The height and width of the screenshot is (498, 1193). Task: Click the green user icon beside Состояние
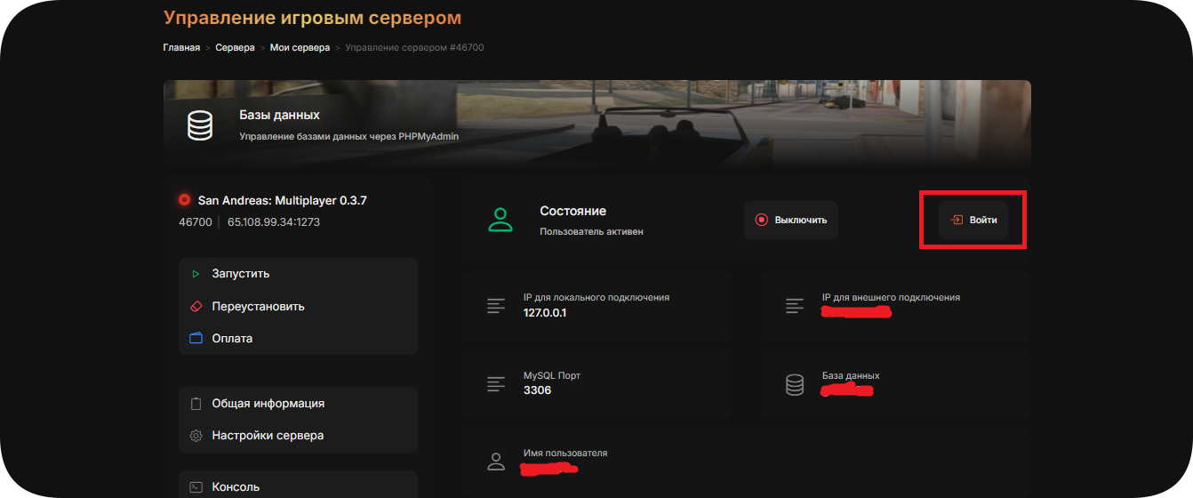[x=500, y=221]
